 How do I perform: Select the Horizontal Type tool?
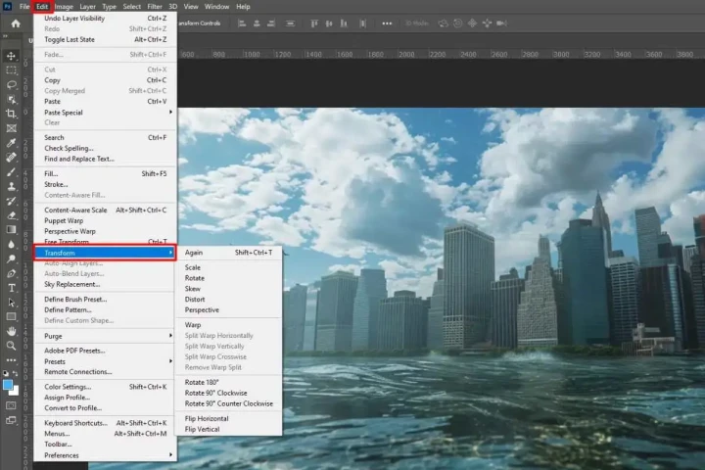click(11, 288)
